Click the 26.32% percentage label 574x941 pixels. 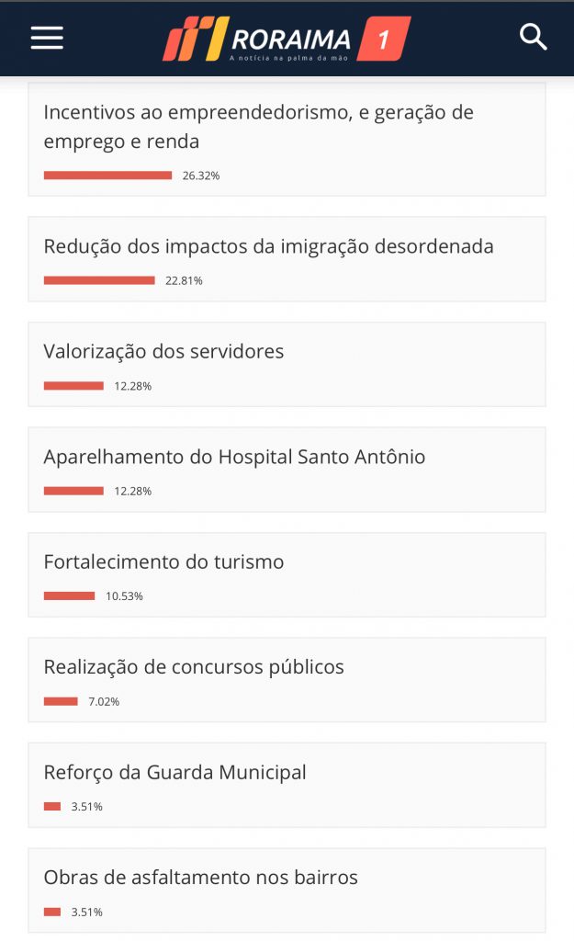tap(201, 176)
